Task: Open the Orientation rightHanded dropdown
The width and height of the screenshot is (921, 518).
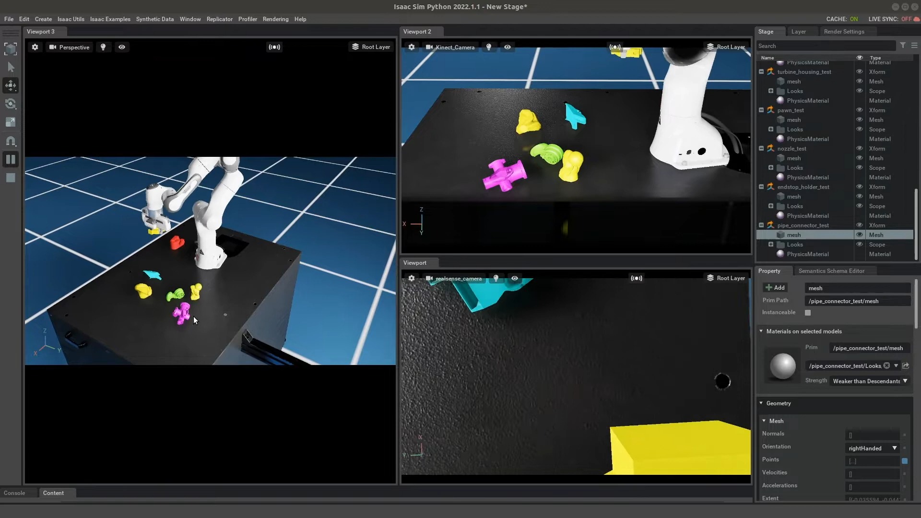Action: [872, 448]
